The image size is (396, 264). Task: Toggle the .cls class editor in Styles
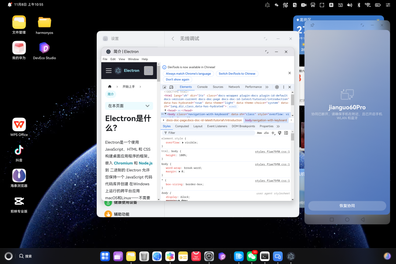pos(266,133)
